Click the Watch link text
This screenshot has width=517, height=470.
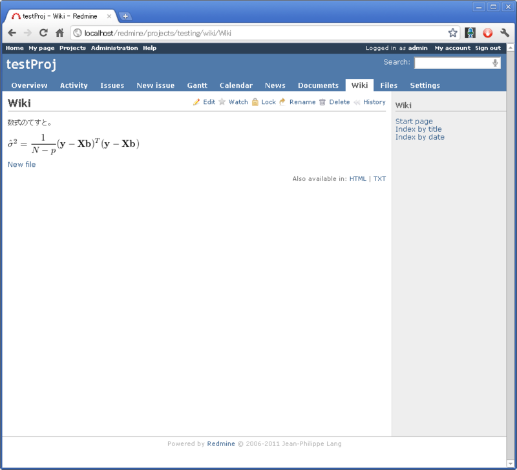pyautogui.click(x=238, y=102)
